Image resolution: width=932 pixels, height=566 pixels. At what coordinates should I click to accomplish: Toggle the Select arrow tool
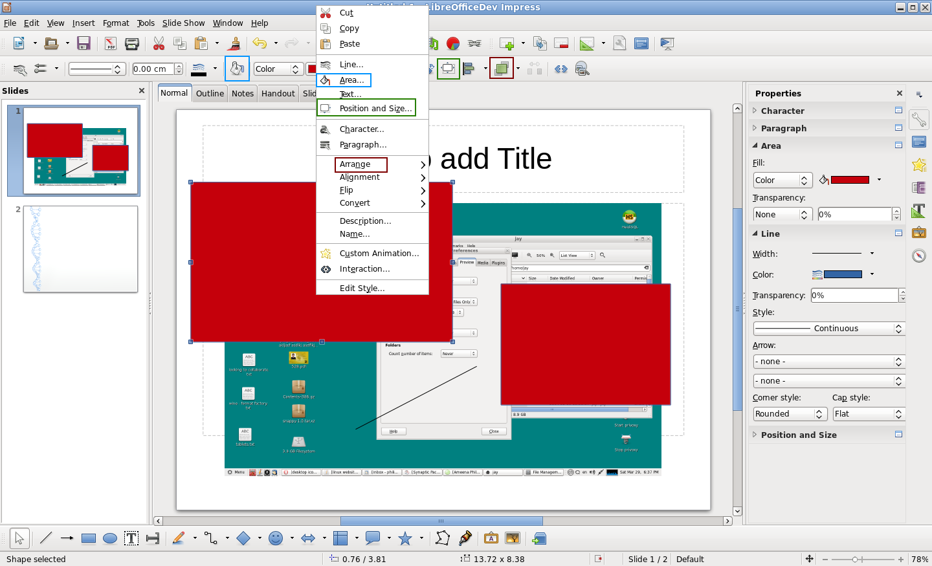tap(19, 538)
